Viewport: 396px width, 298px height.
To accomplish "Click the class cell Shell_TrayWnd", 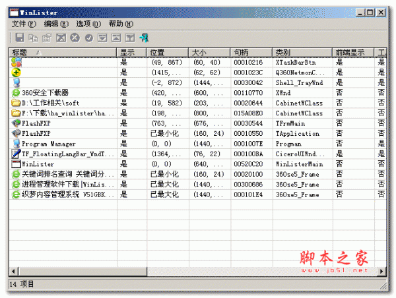I will [x=299, y=83].
